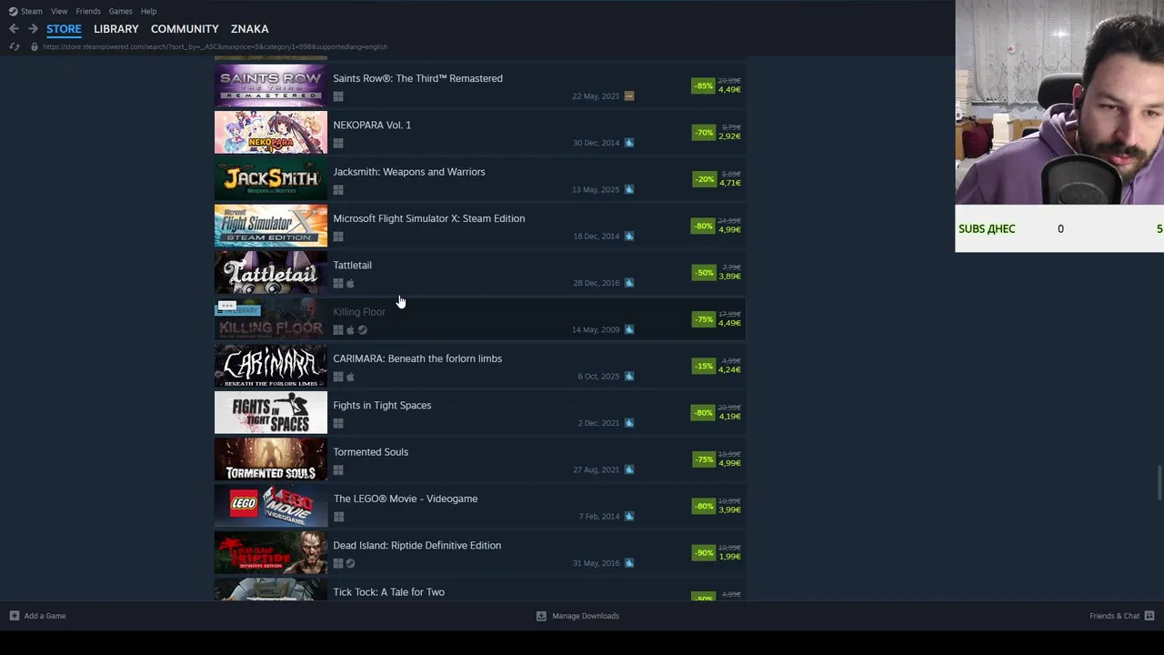Open the View menu
The width and height of the screenshot is (1164, 655).
[59, 11]
